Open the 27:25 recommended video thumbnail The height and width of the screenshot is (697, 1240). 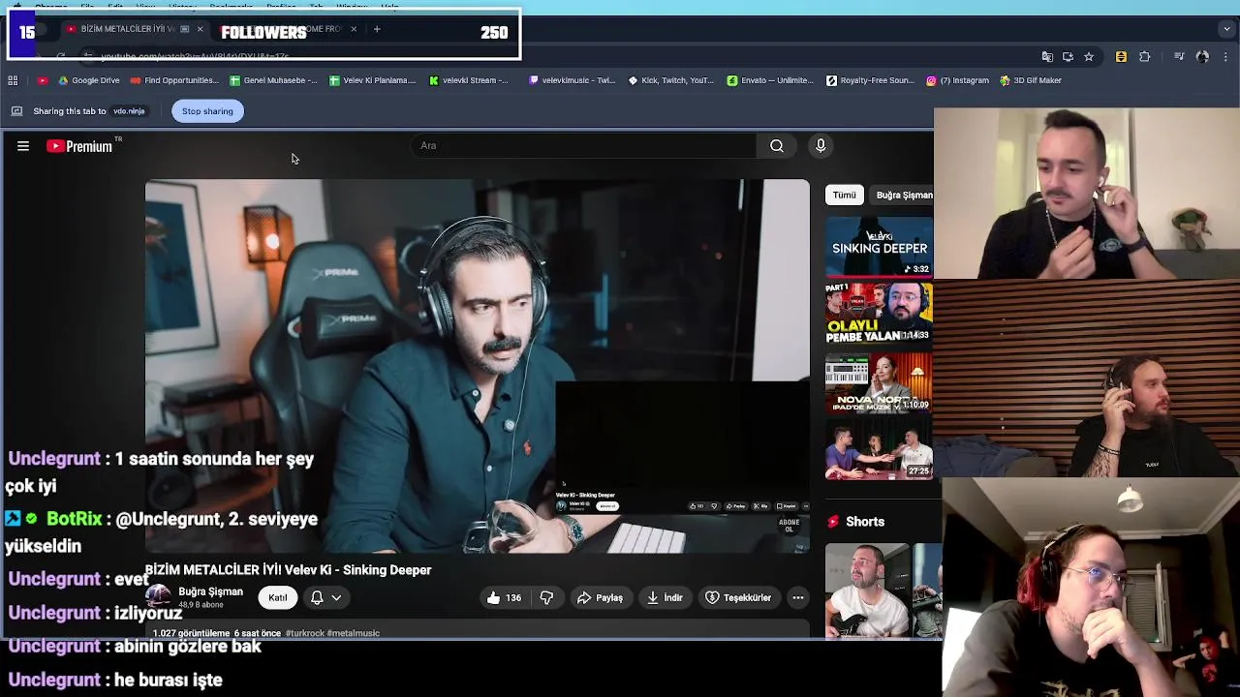[879, 449]
